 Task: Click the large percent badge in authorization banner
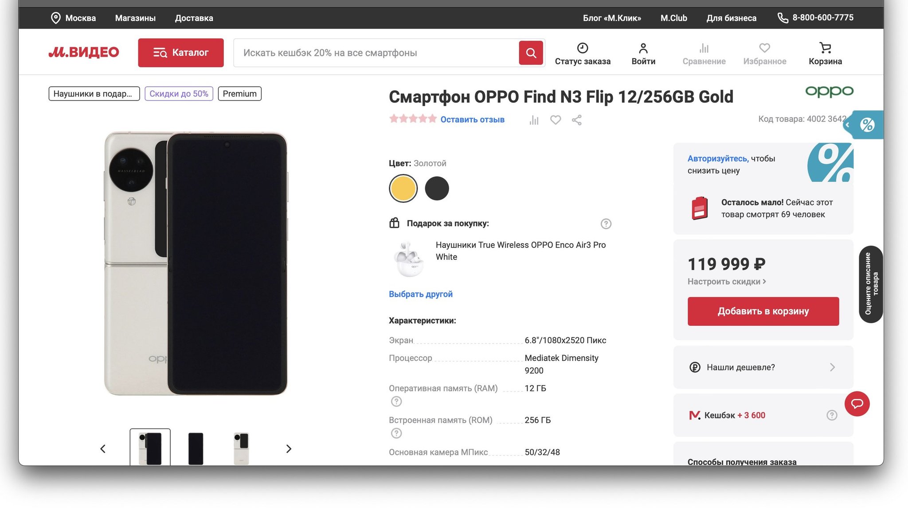[x=830, y=162]
